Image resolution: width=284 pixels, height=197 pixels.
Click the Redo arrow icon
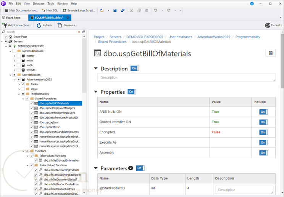coord(169,11)
